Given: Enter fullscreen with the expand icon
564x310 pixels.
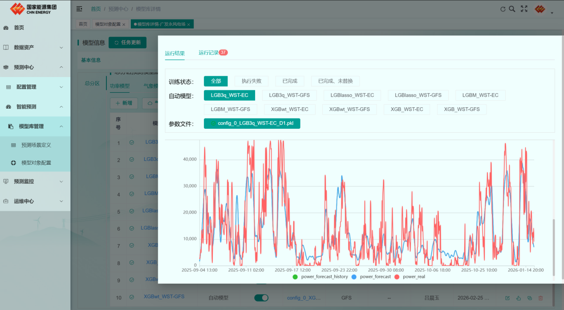Looking at the screenshot, I should pyautogui.click(x=524, y=9).
